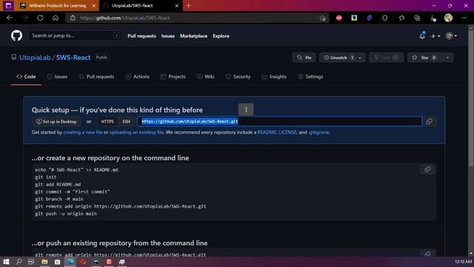This screenshot has height=267, width=474.
Task: Open browser collections icon
Action: pos(417,18)
